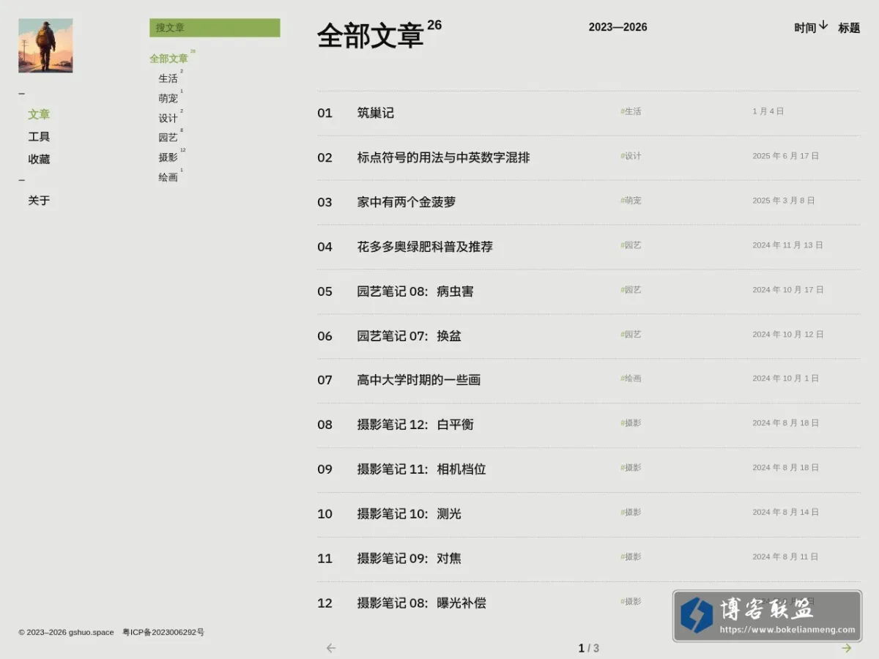Viewport: 879px width, 659px height.
Task: Click the date 2025 年 3 月 8 日
Action: click(x=784, y=201)
